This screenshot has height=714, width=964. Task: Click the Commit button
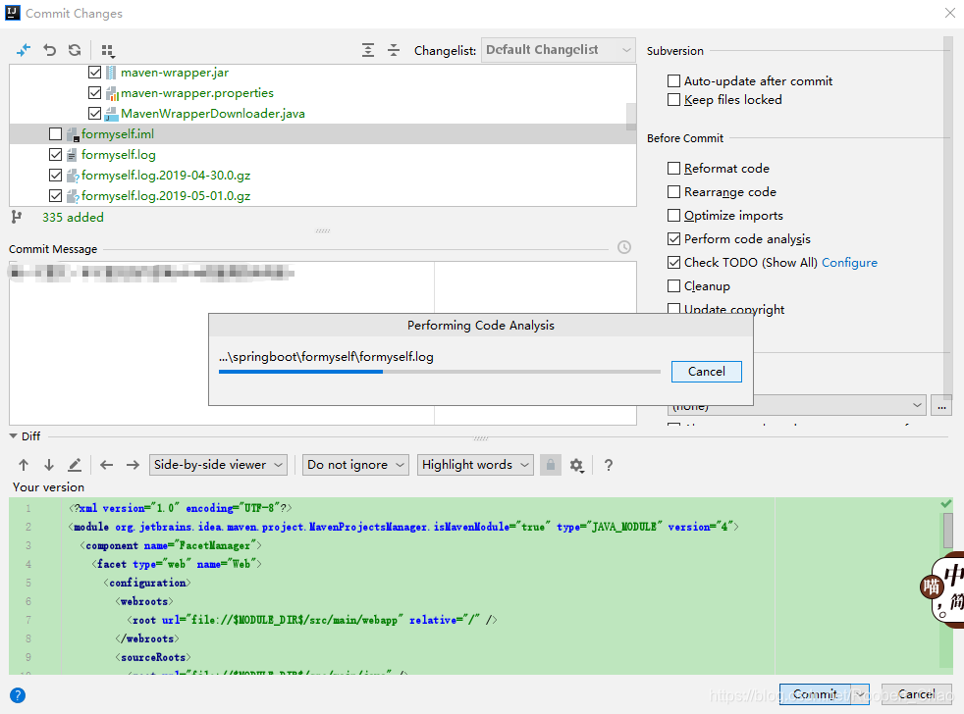(815, 694)
